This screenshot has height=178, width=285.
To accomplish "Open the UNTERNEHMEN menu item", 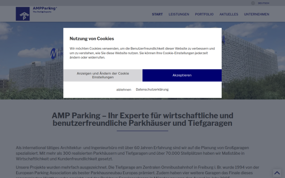I will 256,14.
